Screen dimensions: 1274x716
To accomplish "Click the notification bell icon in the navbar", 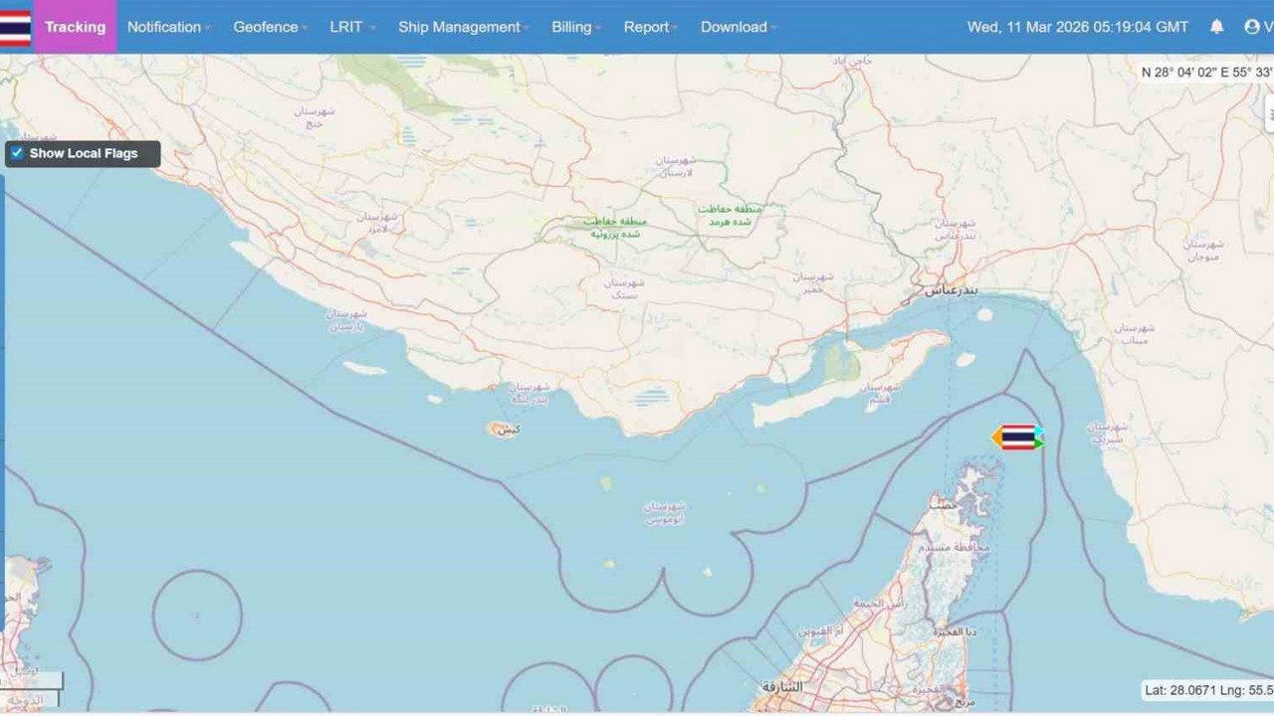I will point(1216,27).
